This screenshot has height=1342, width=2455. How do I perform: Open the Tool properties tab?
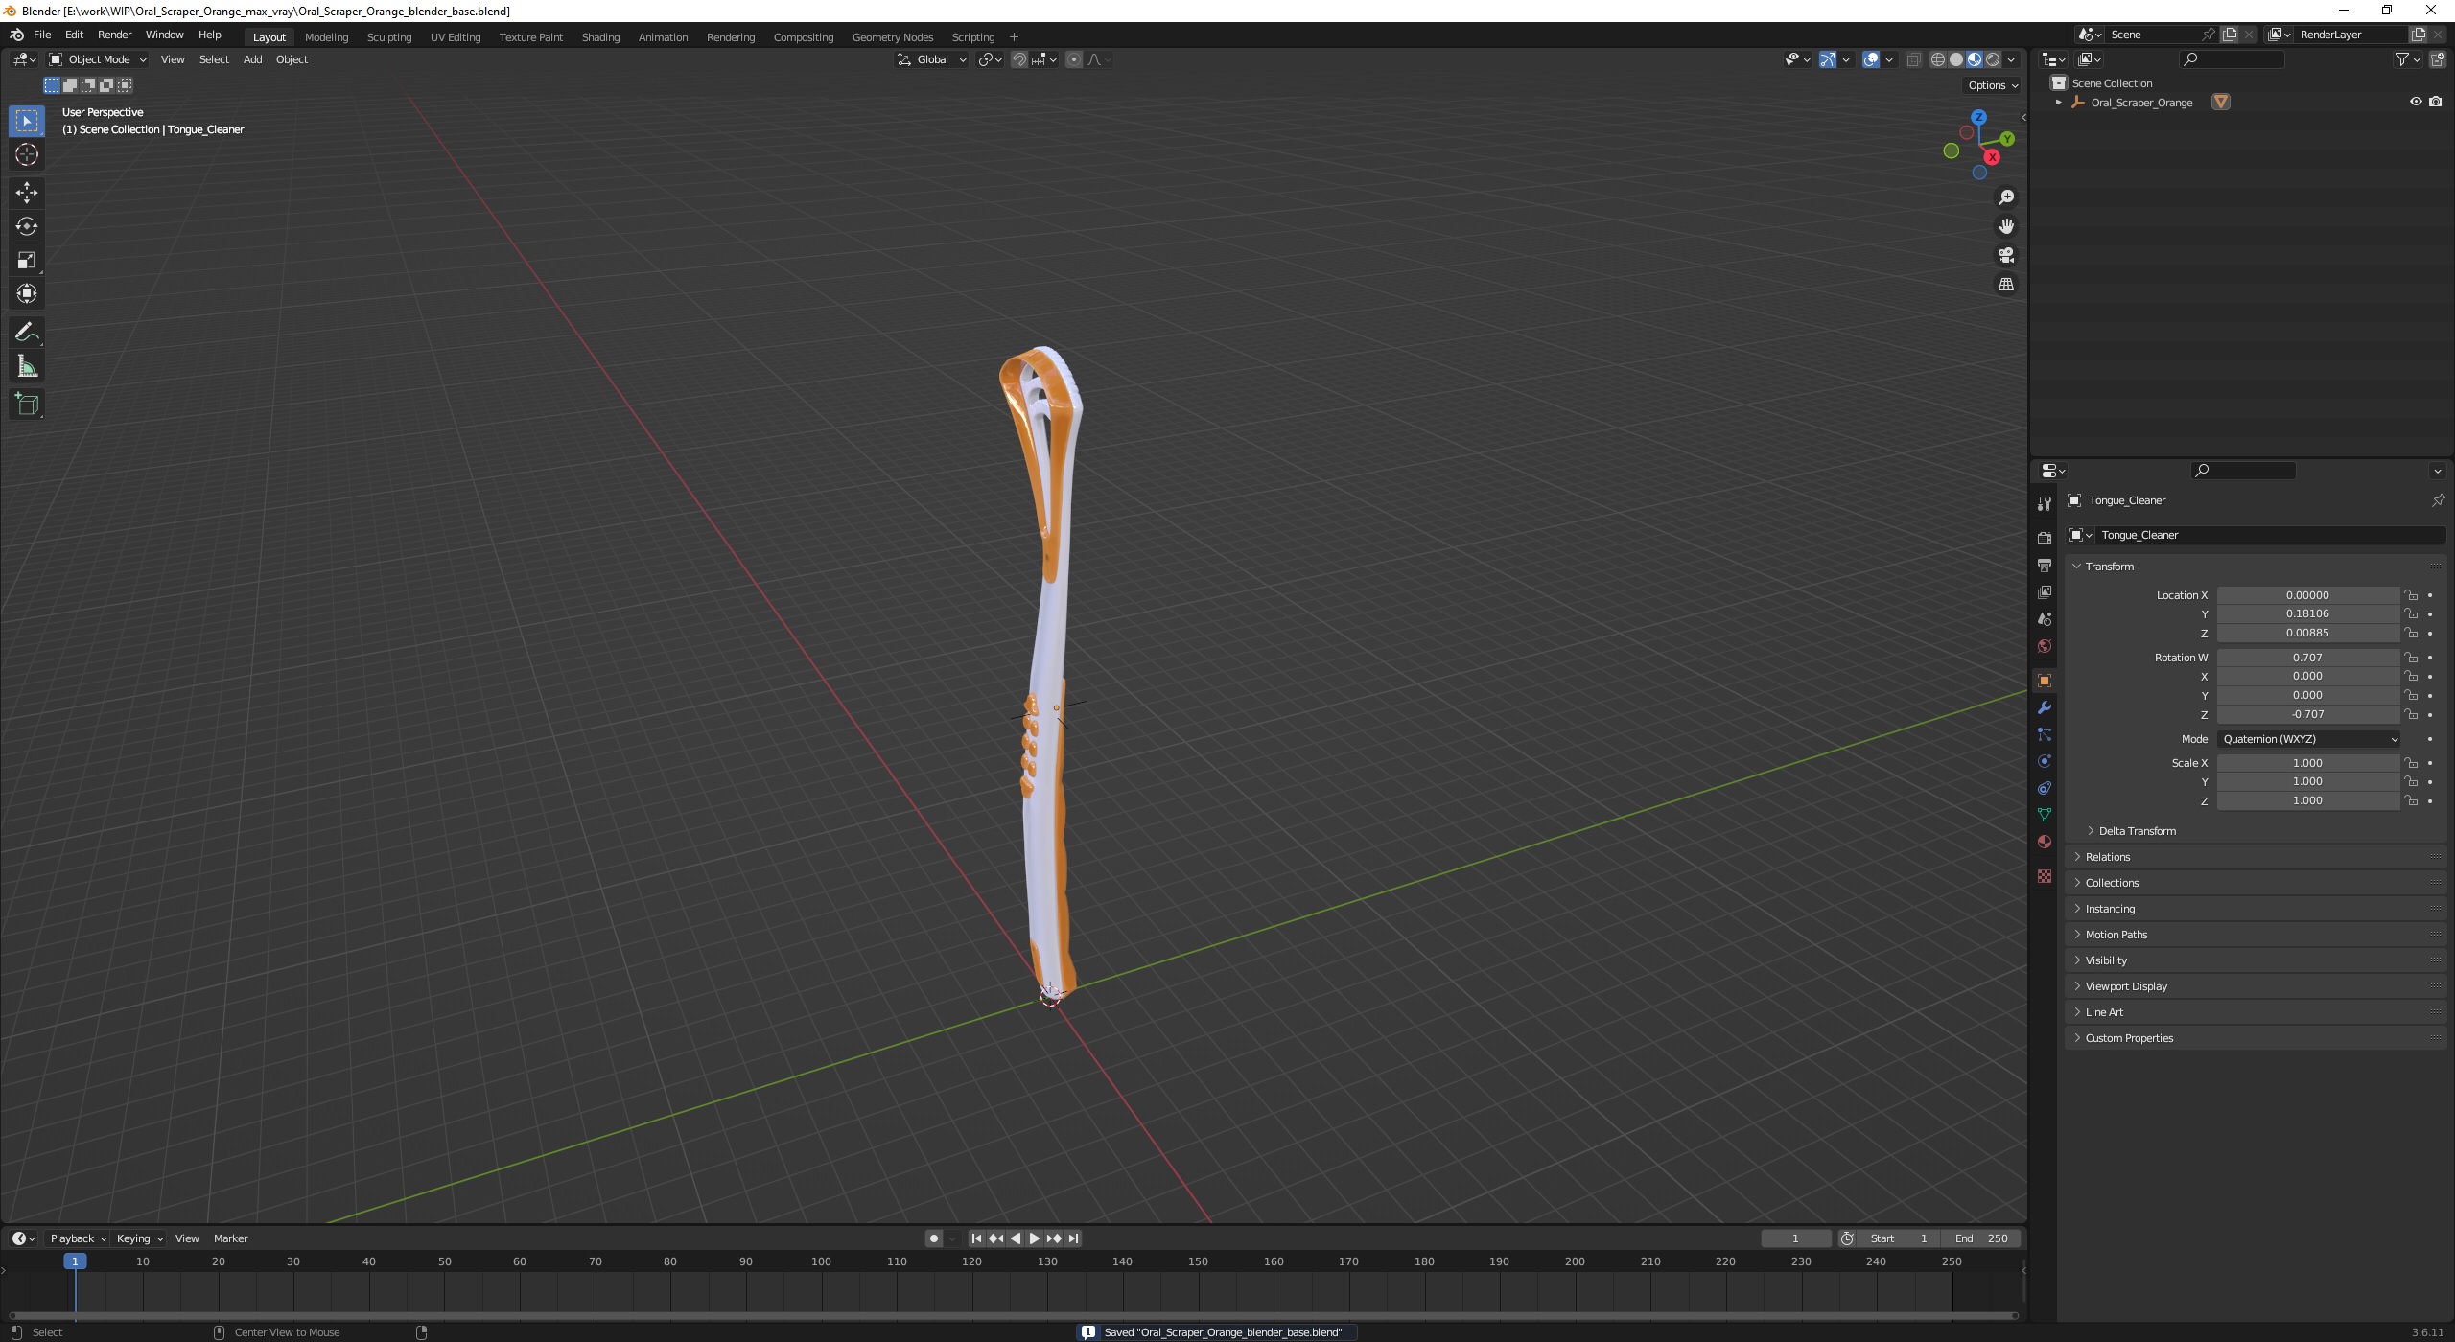coord(2045,503)
